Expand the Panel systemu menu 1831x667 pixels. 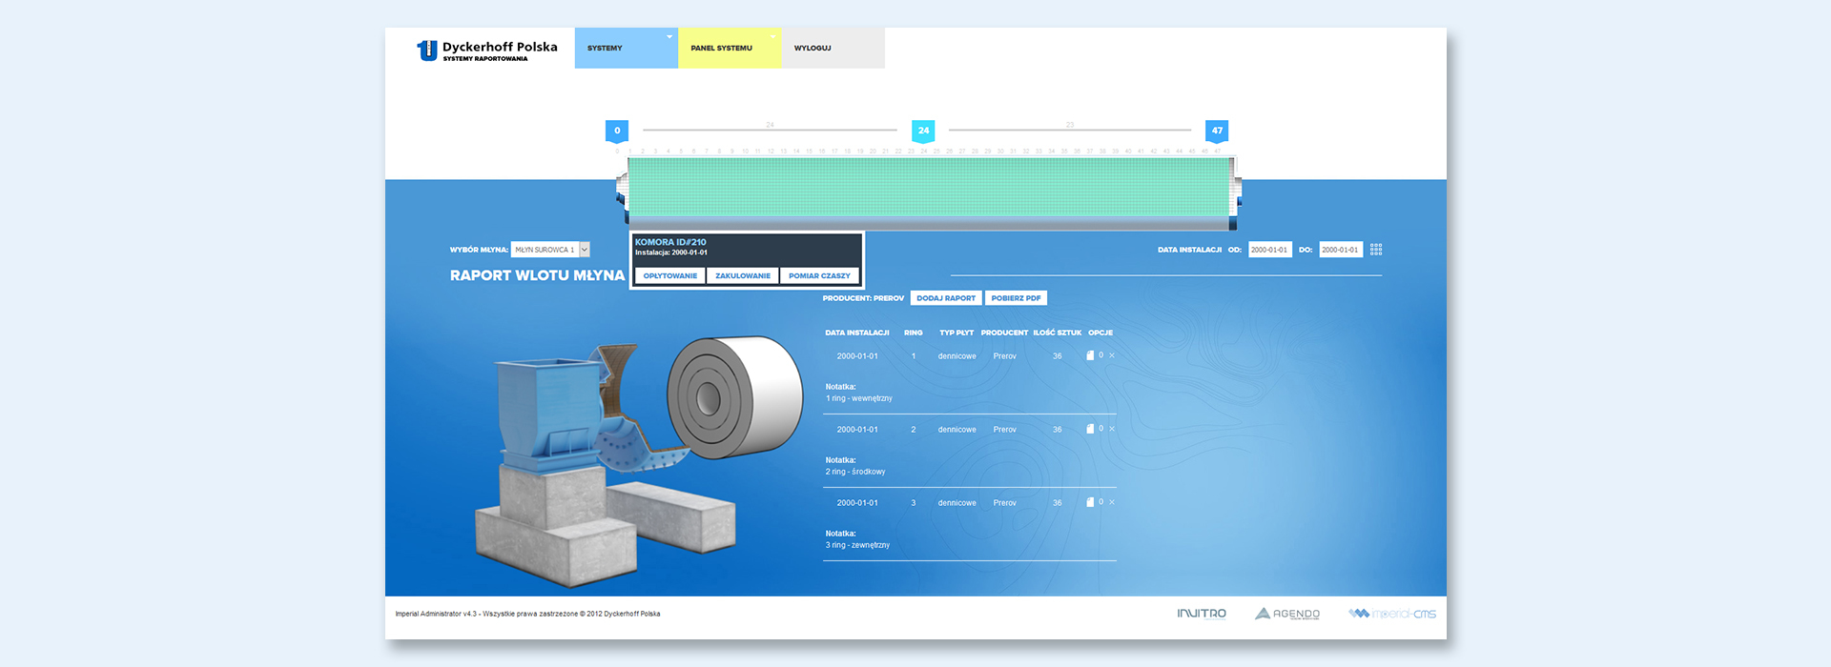click(730, 48)
